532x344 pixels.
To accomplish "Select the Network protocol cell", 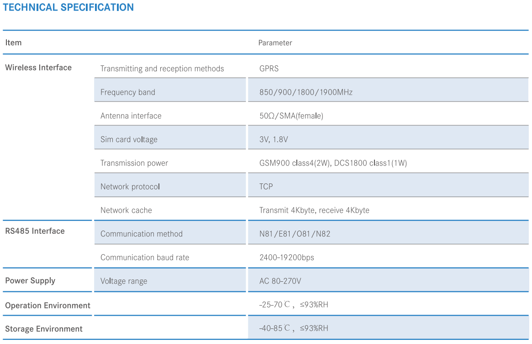I will (x=130, y=187).
